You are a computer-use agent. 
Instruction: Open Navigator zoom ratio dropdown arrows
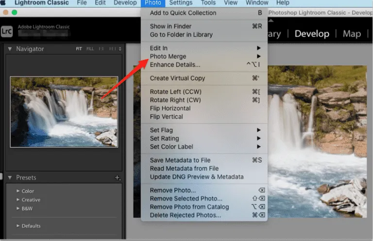[120, 49]
